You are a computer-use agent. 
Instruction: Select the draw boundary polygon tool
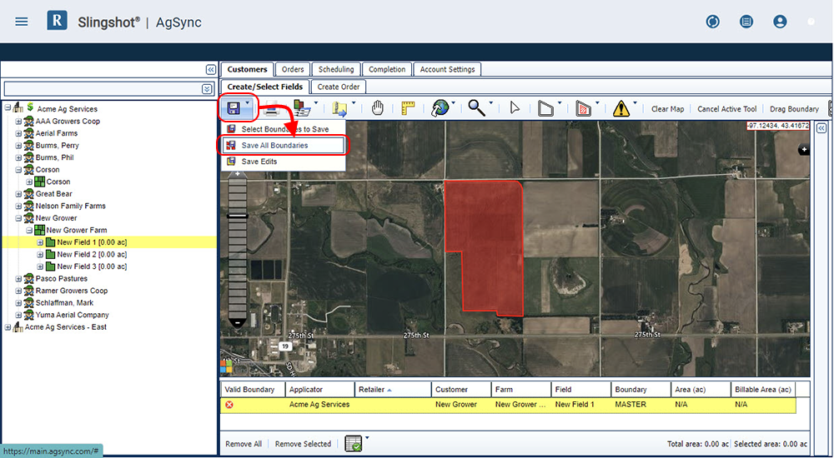(x=545, y=108)
